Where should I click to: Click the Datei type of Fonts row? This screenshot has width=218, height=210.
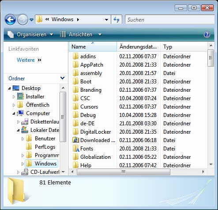pyautogui.click(x=169, y=149)
